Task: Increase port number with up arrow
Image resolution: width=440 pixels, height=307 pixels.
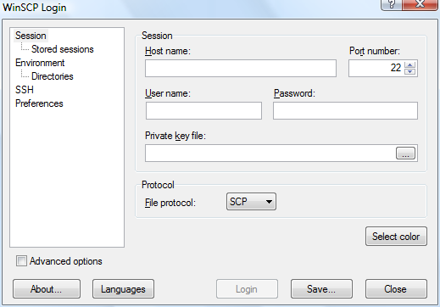Action: (409, 64)
